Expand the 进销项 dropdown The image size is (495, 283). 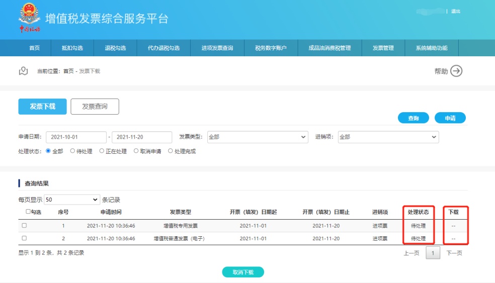388,137
